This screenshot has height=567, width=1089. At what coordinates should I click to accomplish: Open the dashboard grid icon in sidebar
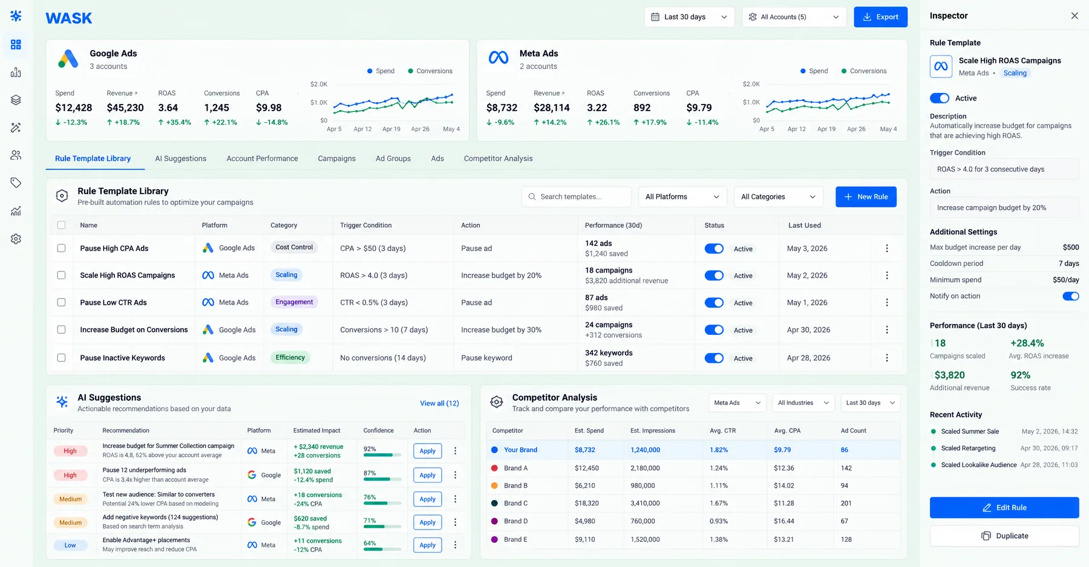[x=16, y=45]
